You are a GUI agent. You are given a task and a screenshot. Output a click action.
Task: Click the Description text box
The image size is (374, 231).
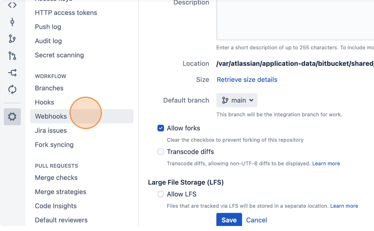pyautogui.click(x=294, y=19)
